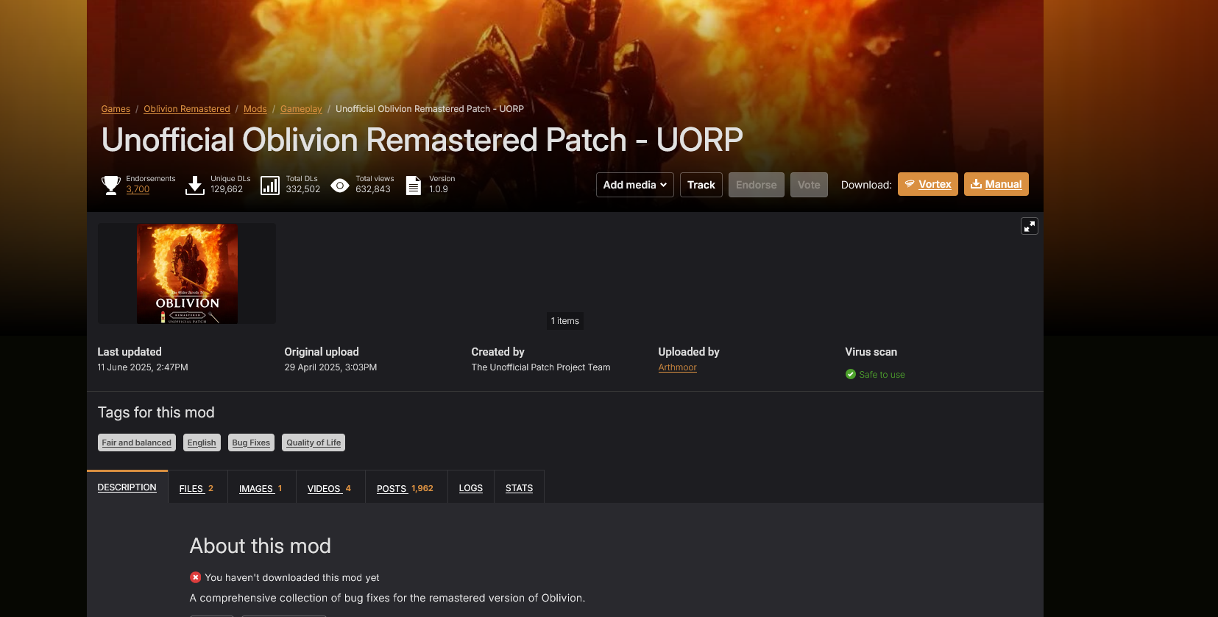Viewport: 1218px width, 617px height.
Task: Select the English tag
Action: tap(202, 443)
